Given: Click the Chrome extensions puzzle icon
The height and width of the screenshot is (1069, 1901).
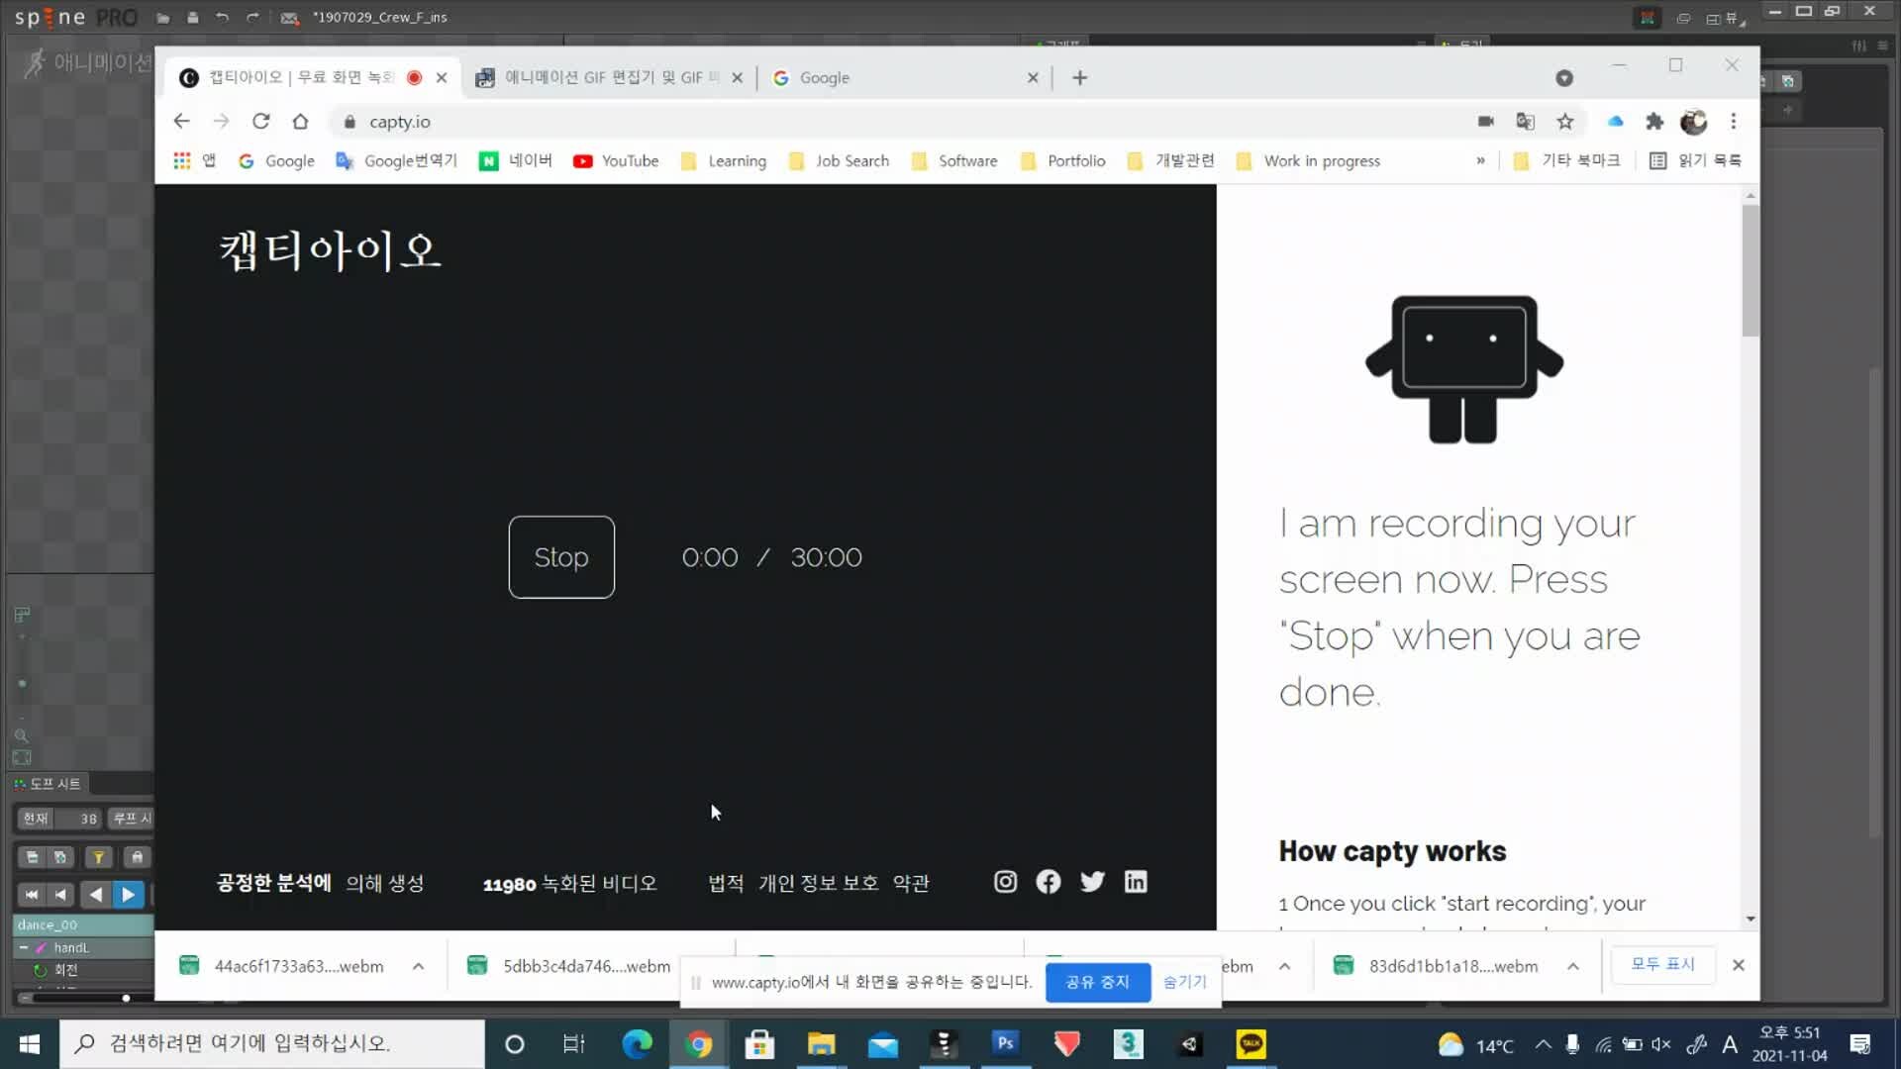Looking at the screenshot, I should click(x=1654, y=122).
